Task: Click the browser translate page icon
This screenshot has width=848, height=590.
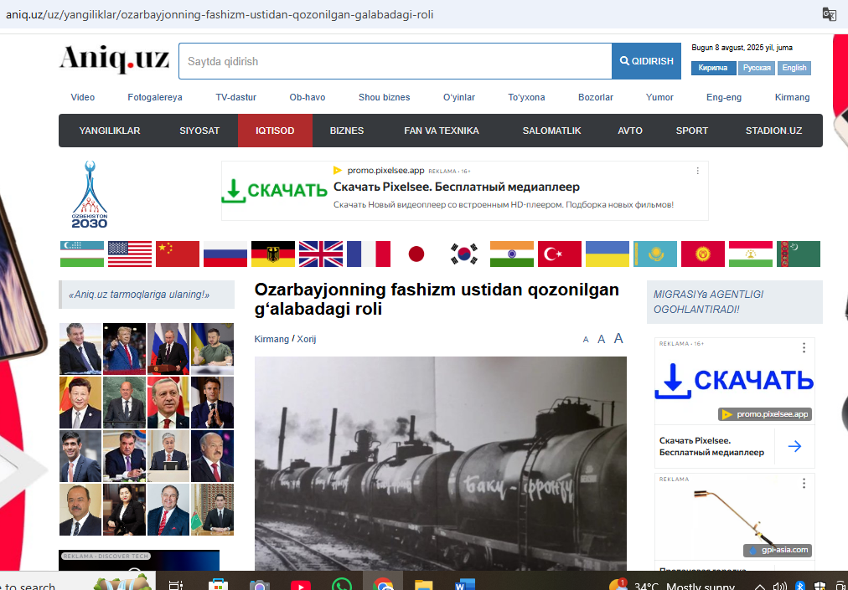Action: click(x=829, y=14)
